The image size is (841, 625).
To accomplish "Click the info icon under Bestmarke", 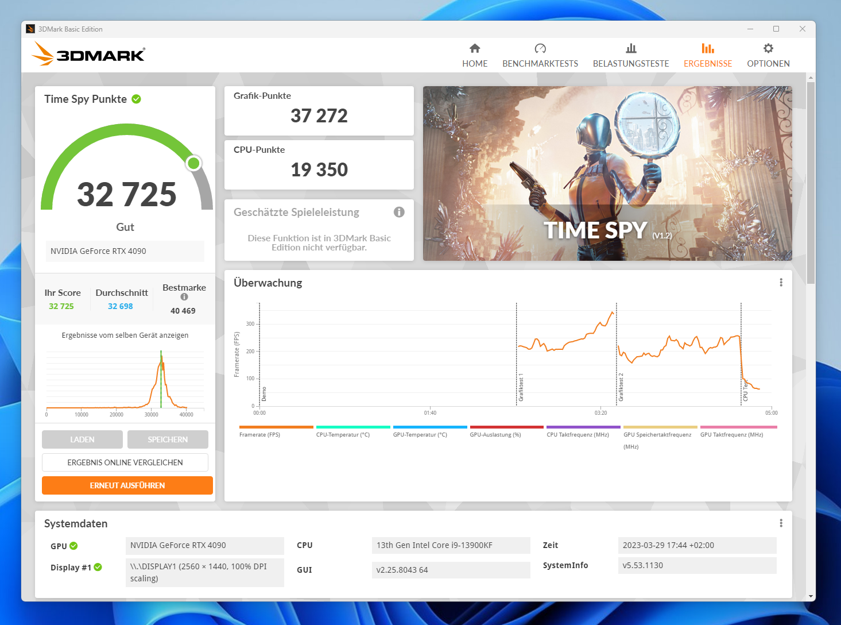I will pos(184,297).
